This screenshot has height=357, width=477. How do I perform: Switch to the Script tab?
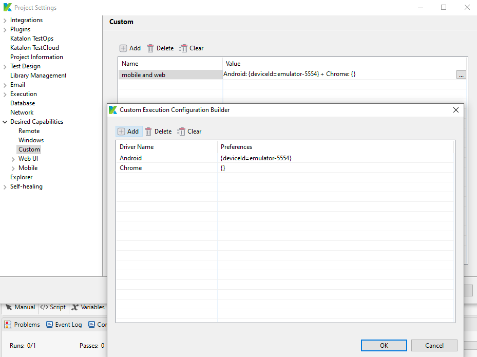(53, 307)
